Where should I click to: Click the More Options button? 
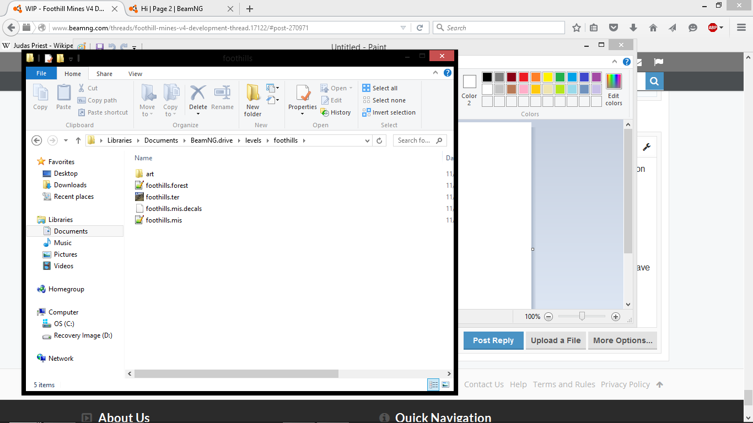click(622, 340)
